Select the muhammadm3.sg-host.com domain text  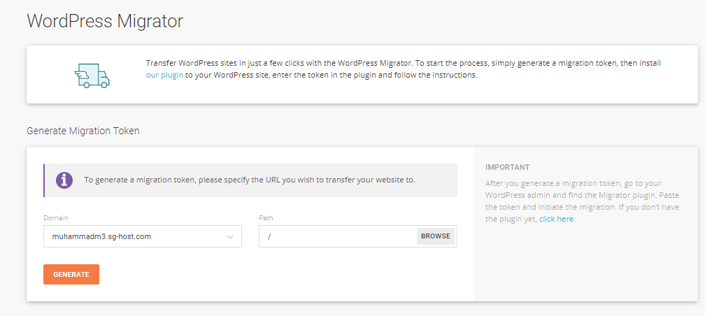(x=101, y=236)
